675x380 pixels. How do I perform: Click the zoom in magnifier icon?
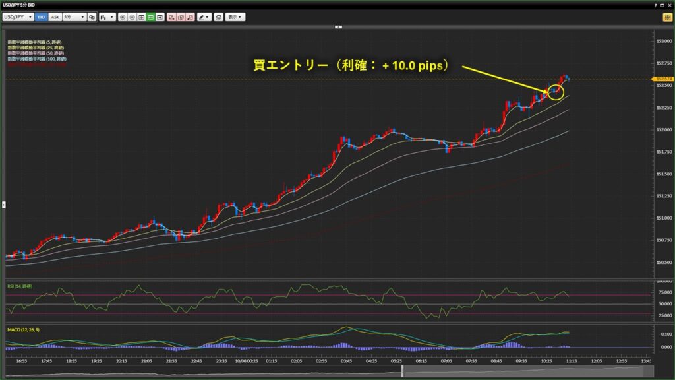123,17
